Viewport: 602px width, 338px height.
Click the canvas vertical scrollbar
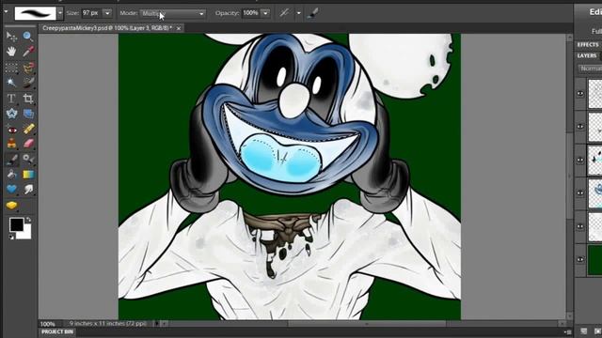pyautogui.click(x=570, y=177)
